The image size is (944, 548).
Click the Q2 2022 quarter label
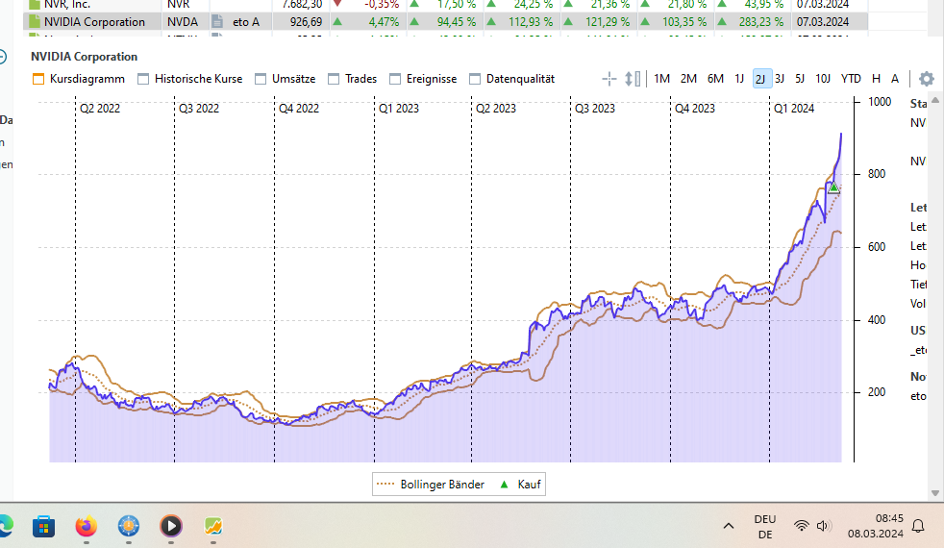click(100, 109)
